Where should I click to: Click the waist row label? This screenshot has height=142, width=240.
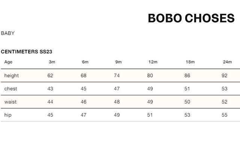10,102
